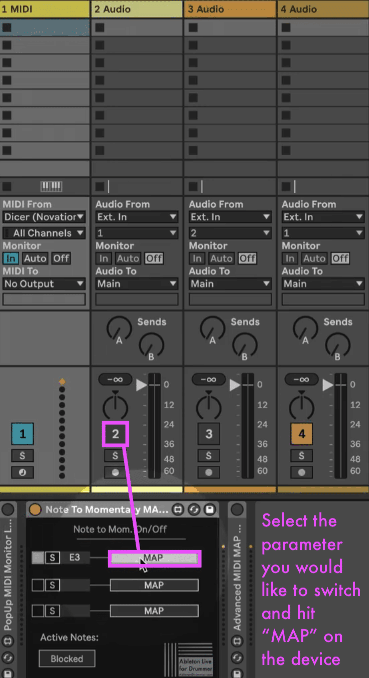The image size is (369, 678).
Task: Toggle track activator 4 on 4 Audio
Action: tap(301, 434)
